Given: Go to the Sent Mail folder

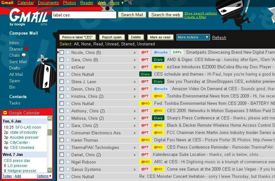Looking at the screenshot, I should point(18,62).
